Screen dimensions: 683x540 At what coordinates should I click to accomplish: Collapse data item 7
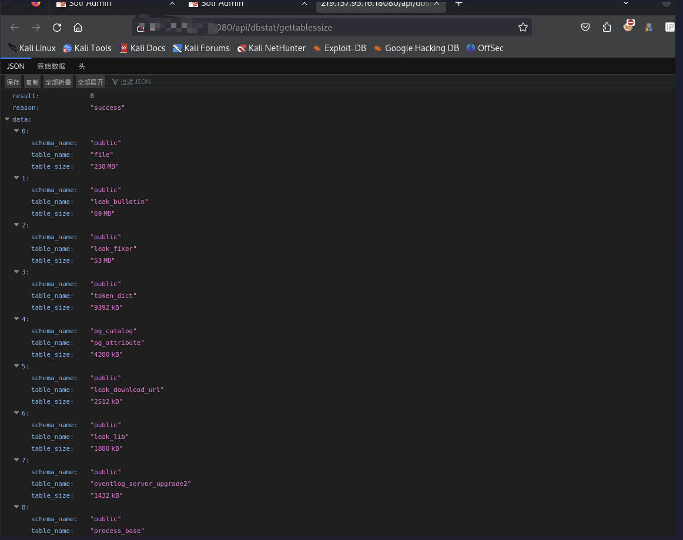tap(16, 460)
